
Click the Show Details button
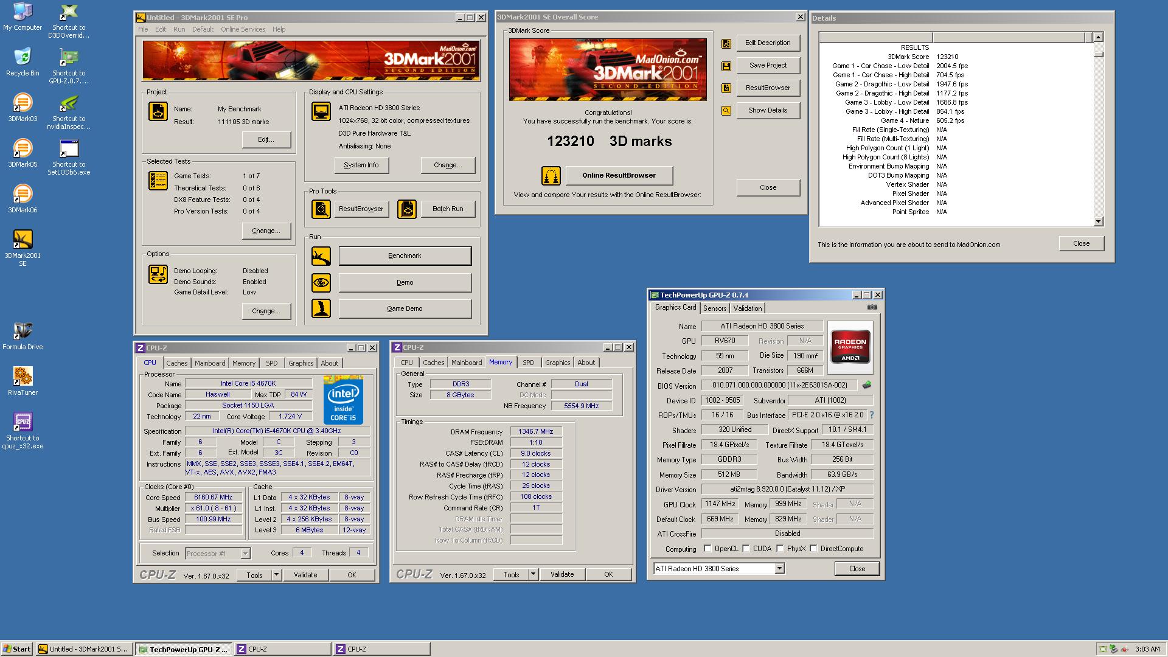point(768,111)
